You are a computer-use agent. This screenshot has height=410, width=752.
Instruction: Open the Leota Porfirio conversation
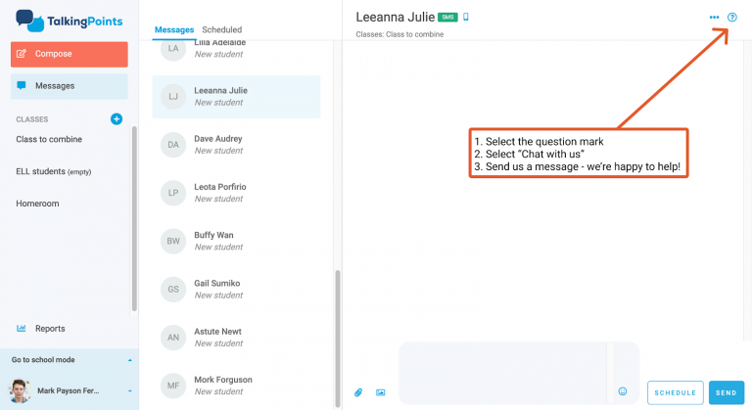[x=236, y=193]
